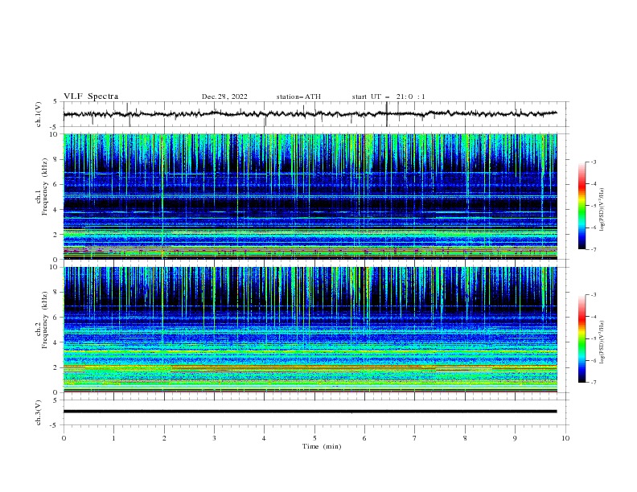Click the 'start UT = 21:0 :1' label
This screenshot has width=637, height=492.
pyautogui.click(x=388, y=96)
